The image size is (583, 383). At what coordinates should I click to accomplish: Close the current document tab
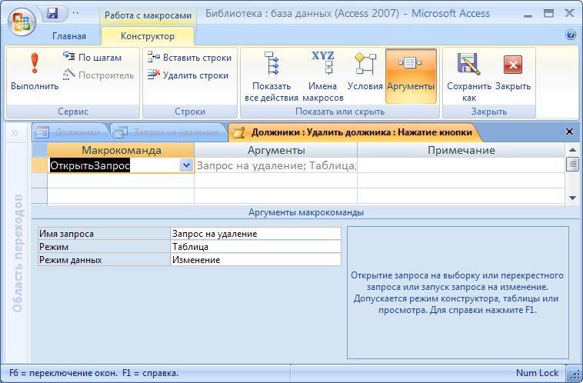click(x=569, y=132)
